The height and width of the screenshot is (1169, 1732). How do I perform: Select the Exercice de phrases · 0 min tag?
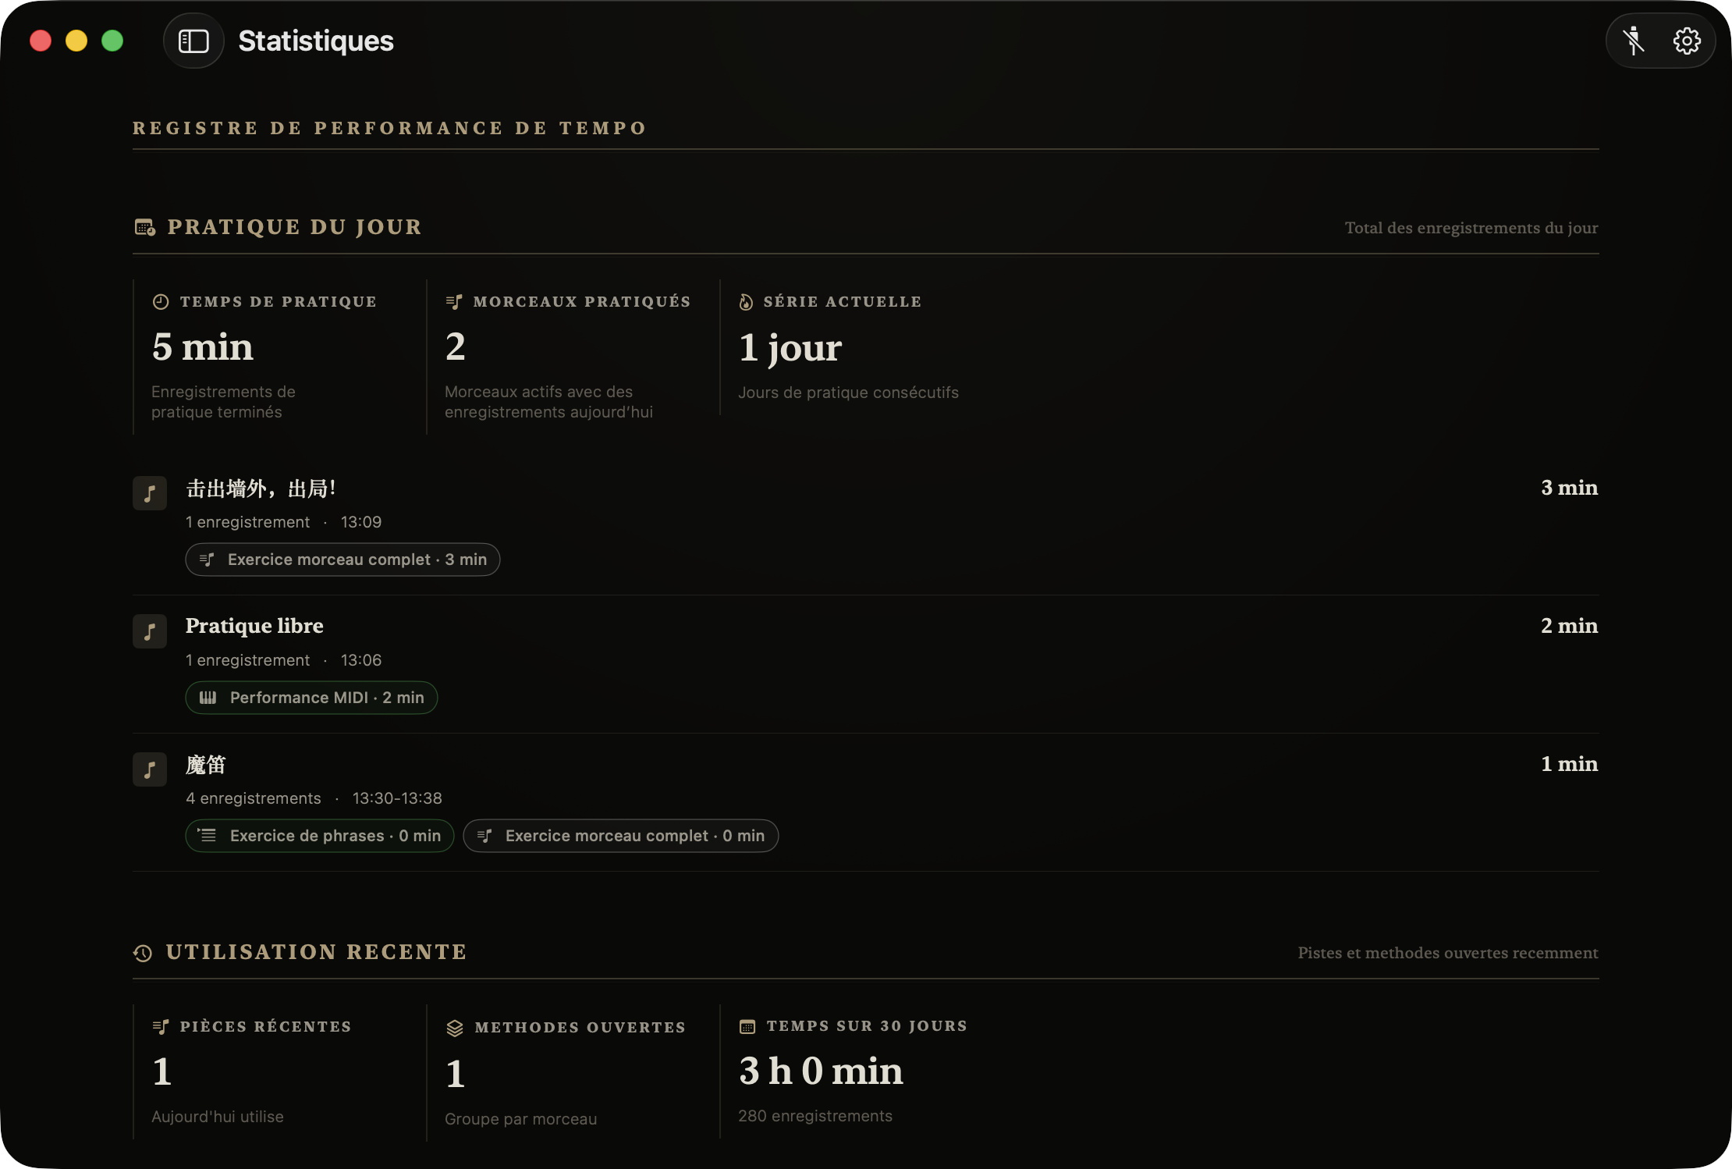pyautogui.click(x=320, y=836)
